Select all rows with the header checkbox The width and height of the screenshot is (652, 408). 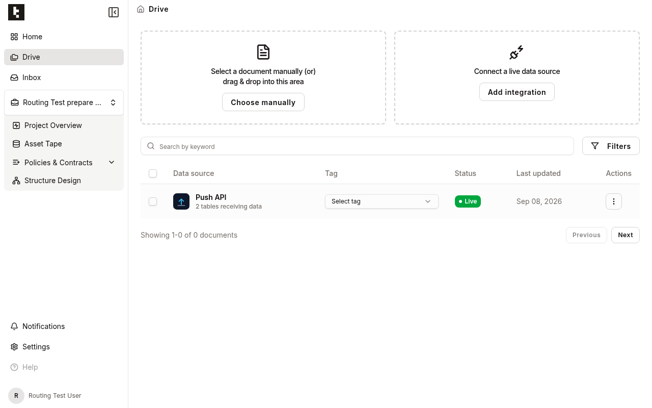[153, 173]
